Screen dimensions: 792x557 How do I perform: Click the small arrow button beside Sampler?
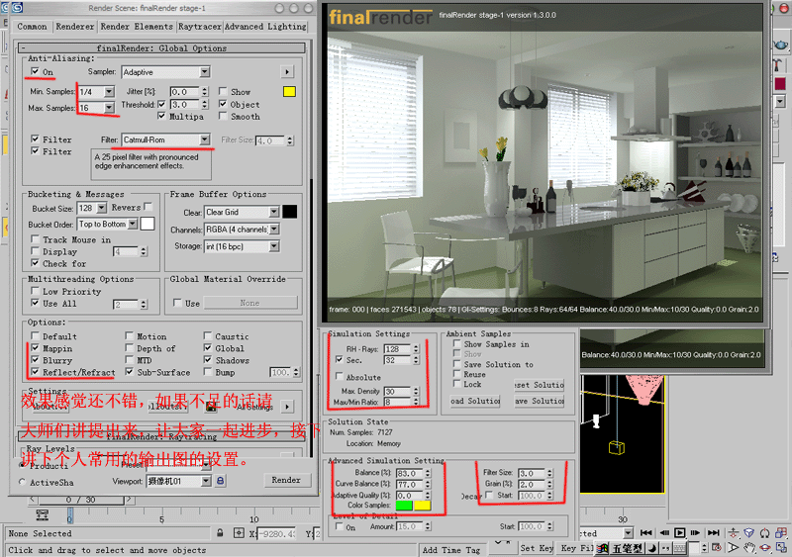pyautogui.click(x=287, y=71)
